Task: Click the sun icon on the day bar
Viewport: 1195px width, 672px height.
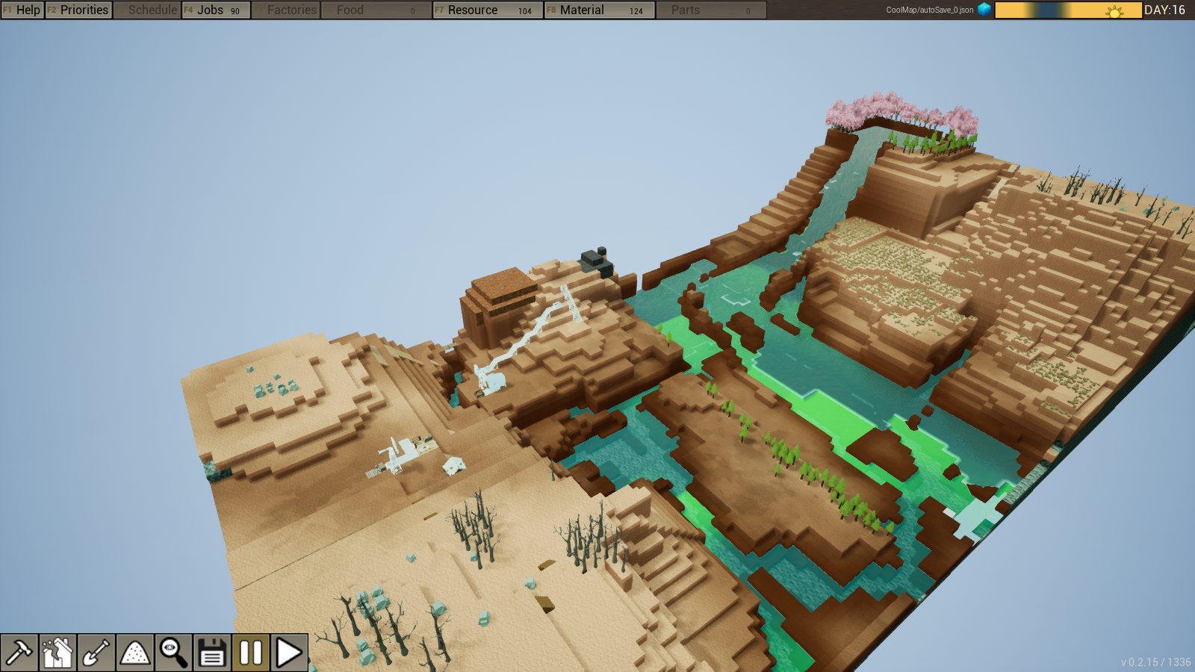Action: pyautogui.click(x=1114, y=10)
